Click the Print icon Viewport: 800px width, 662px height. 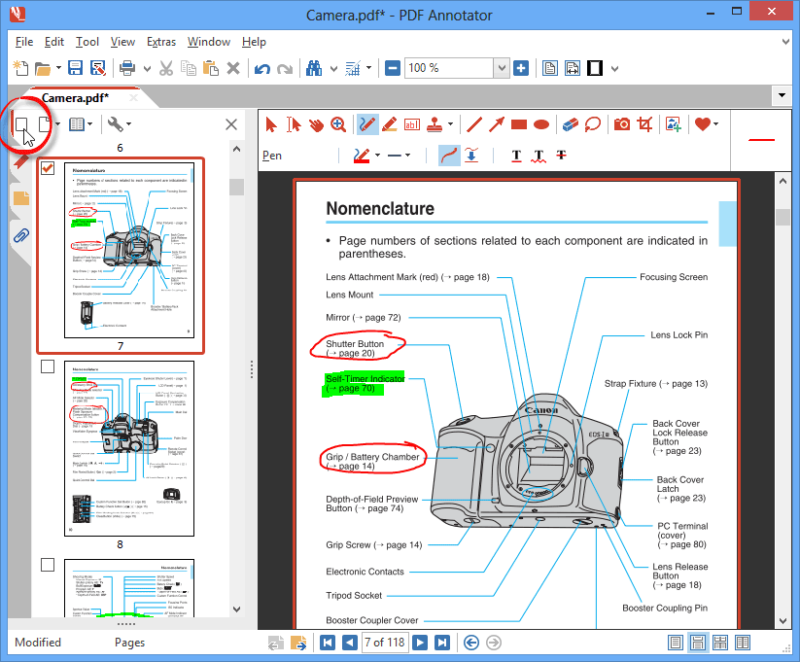(127, 68)
